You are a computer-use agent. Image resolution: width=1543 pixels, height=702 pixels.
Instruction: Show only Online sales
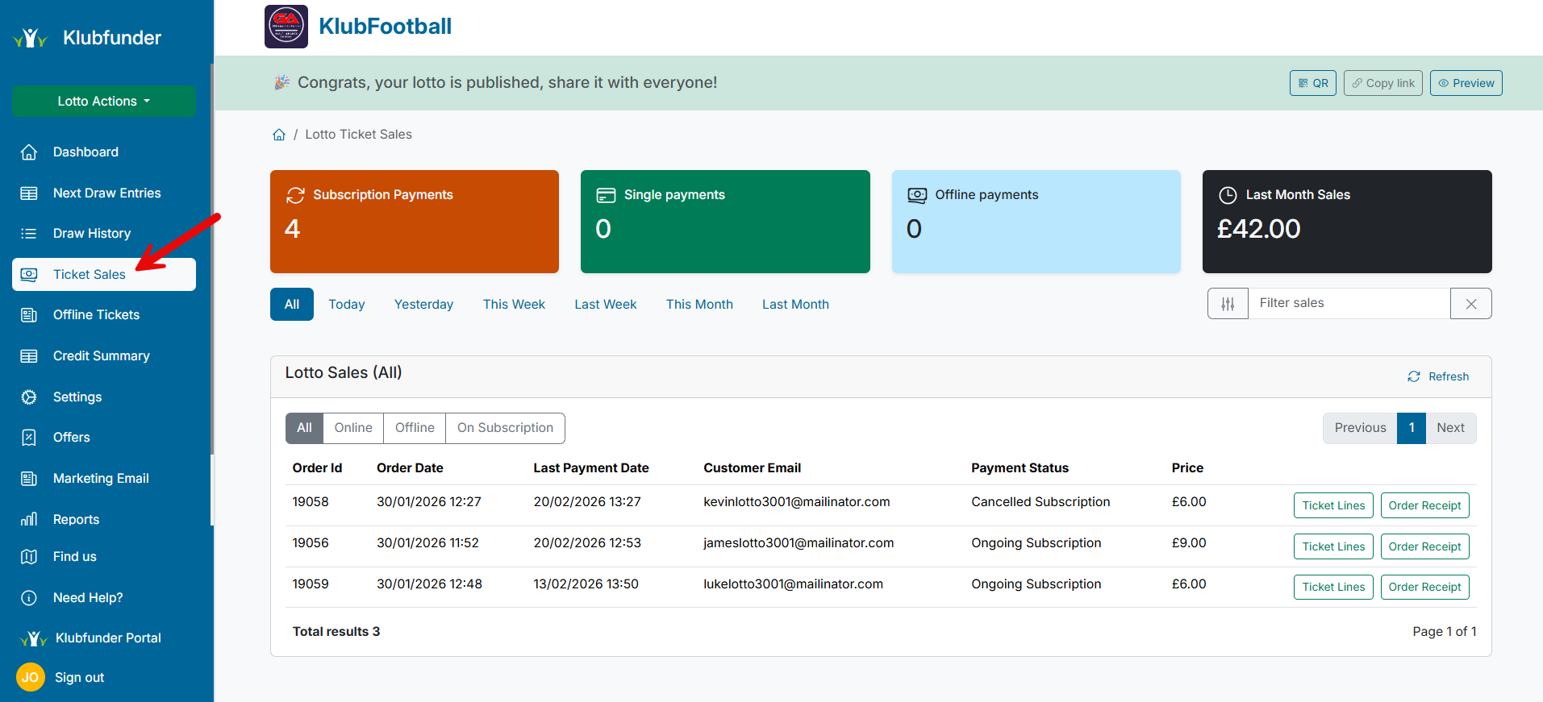click(x=353, y=428)
